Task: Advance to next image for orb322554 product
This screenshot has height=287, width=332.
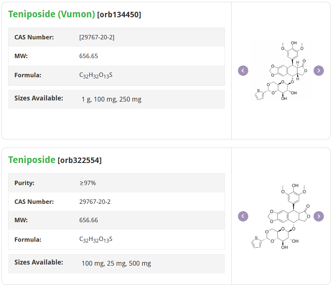Action: pyautogui.click(x=319, y=216)
